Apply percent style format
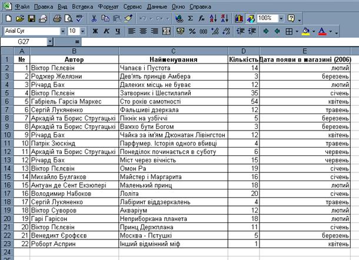359x260 pixels. point(192,31)
